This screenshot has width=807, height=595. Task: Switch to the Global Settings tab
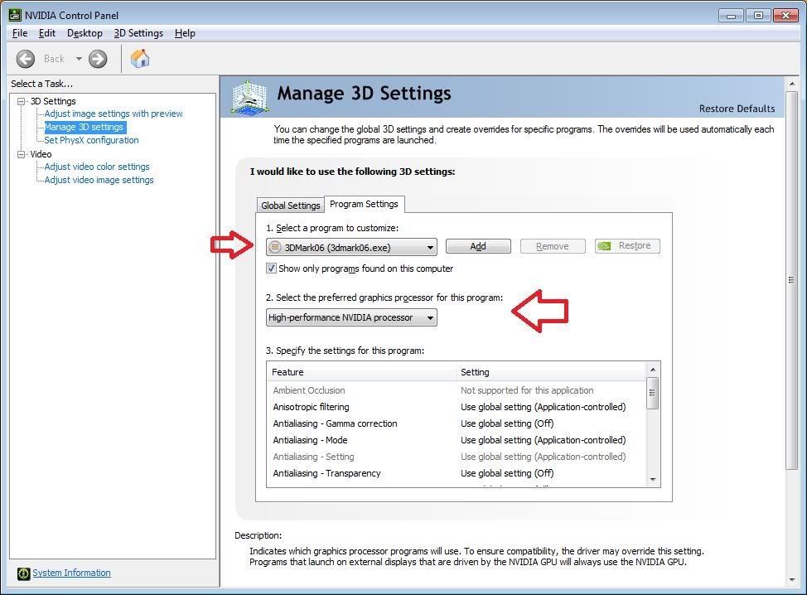coord(291,206)
